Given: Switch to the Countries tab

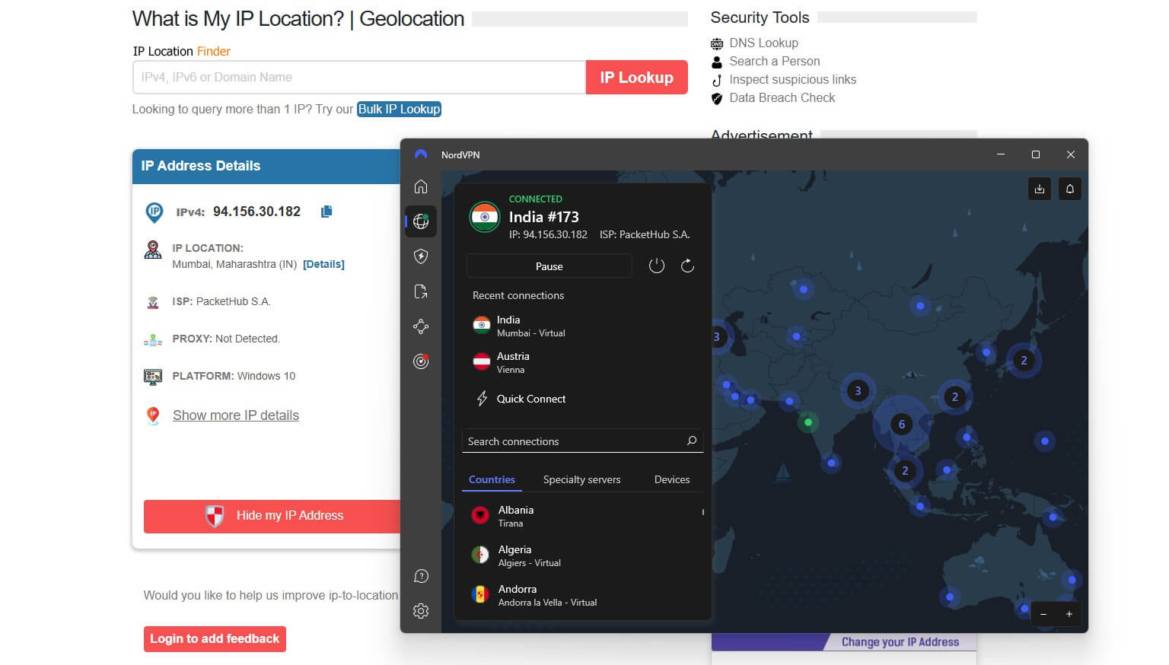Looking at the screenshot, I should pos(492,479).
